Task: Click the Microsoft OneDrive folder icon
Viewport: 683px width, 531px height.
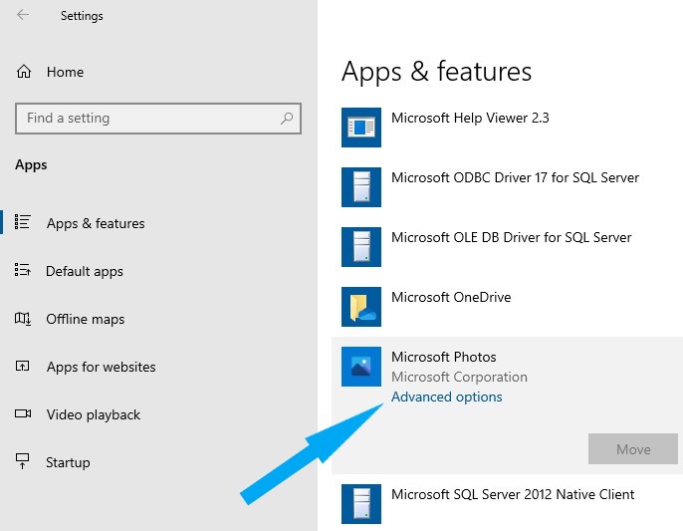Action: [361, 307]
